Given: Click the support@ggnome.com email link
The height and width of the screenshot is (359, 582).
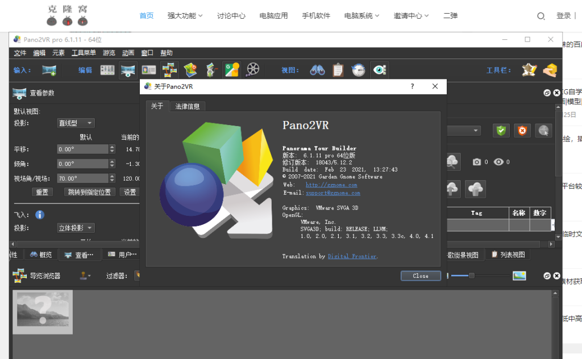Looking at the screenshot, I should [333, 193].
